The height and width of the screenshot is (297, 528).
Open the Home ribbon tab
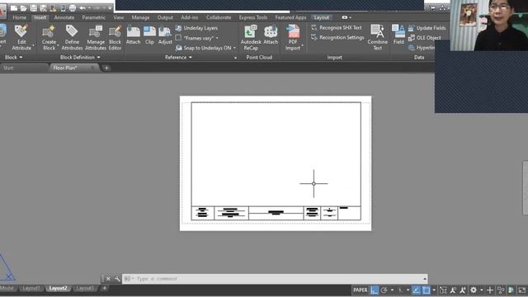(x=19, y=17)
